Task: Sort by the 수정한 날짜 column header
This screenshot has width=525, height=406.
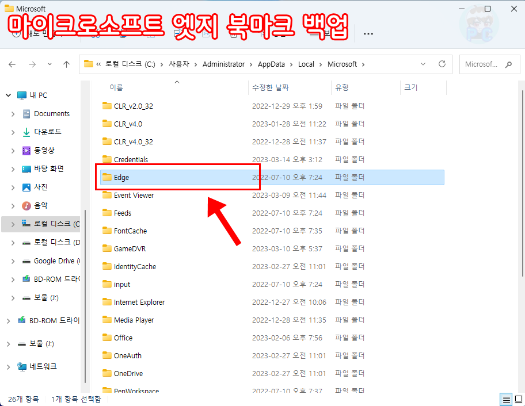Action: [270, 87]
